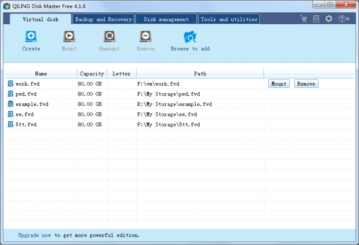Click the 80.00 GB capacity of work.fvd
This screenshot has width=359, height=245.
90,84
